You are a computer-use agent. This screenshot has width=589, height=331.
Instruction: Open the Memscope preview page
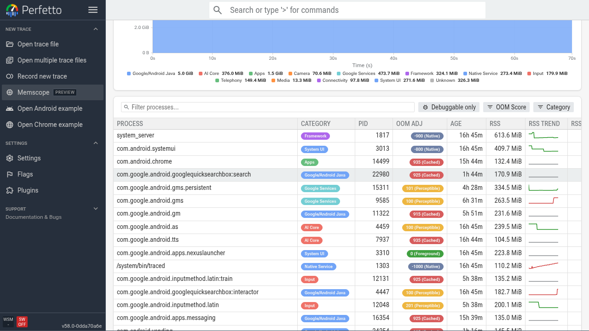click(52, 92)
